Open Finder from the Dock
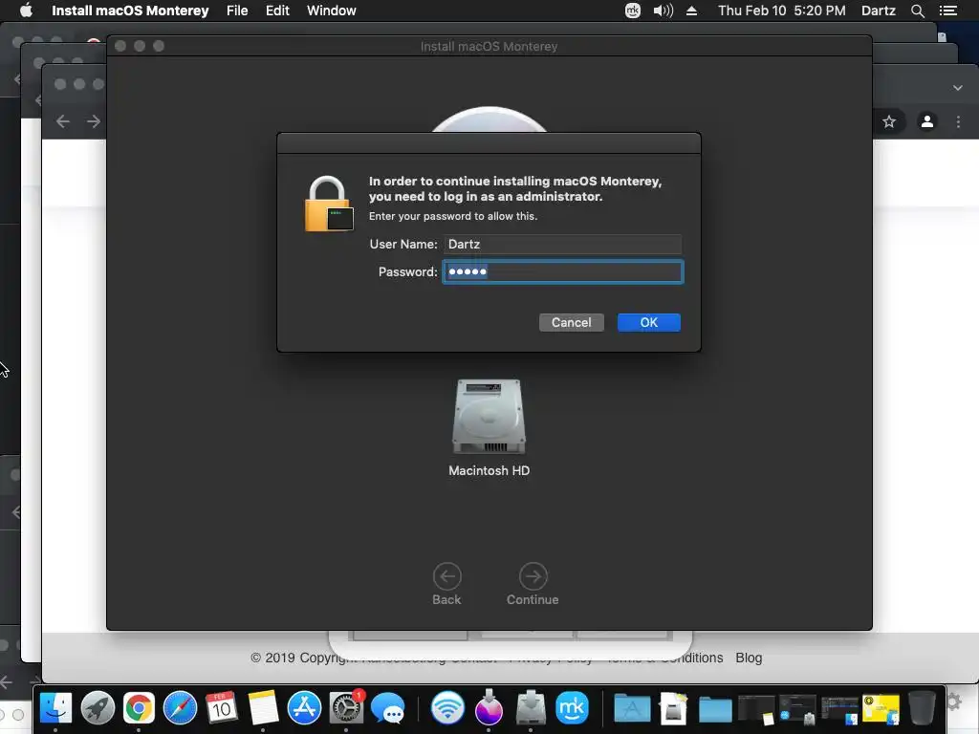This screenshot has width=979, height=734. 55,708
